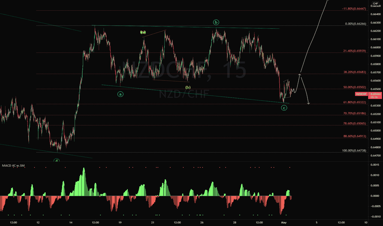Image resolution: width=383 pixels, height=226 pixels.
Task: Click date 14 on the time axis
Action: 71,223
